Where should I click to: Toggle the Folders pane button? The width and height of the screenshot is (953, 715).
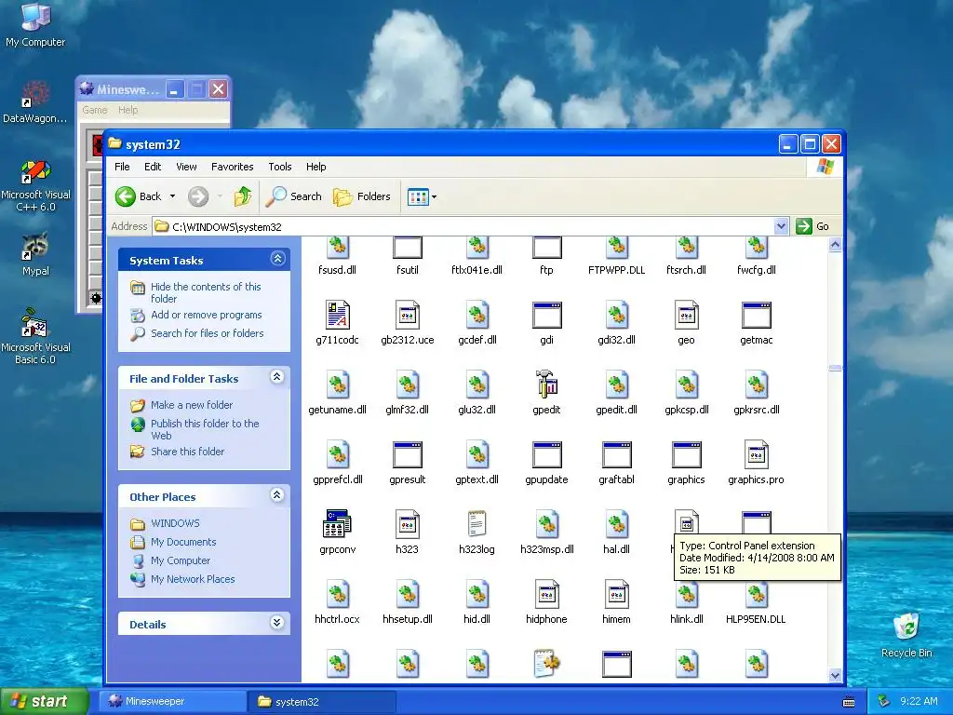362,196
